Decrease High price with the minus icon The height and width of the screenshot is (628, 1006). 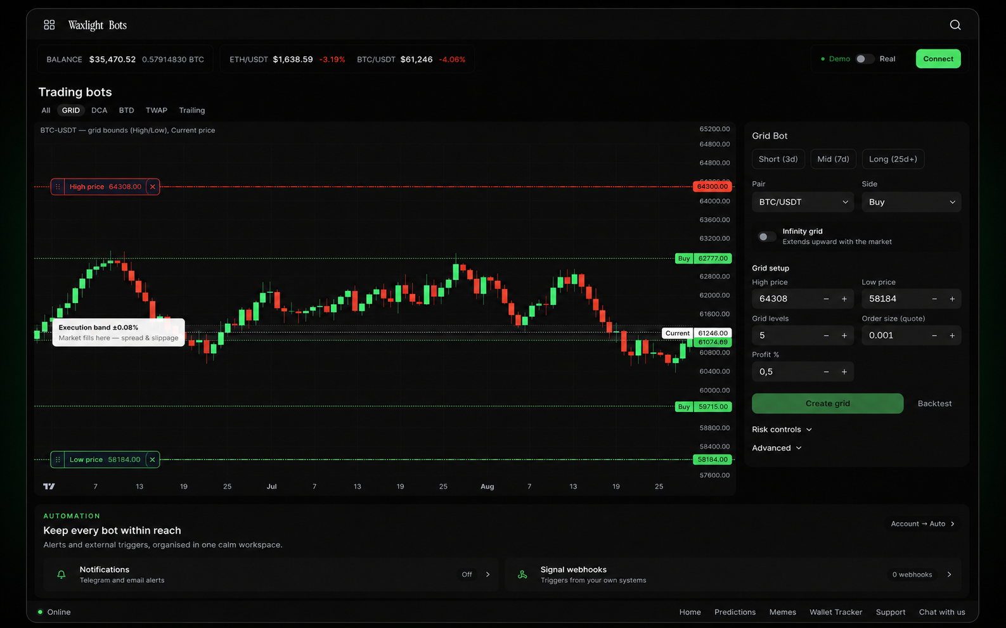click(826, 298)
